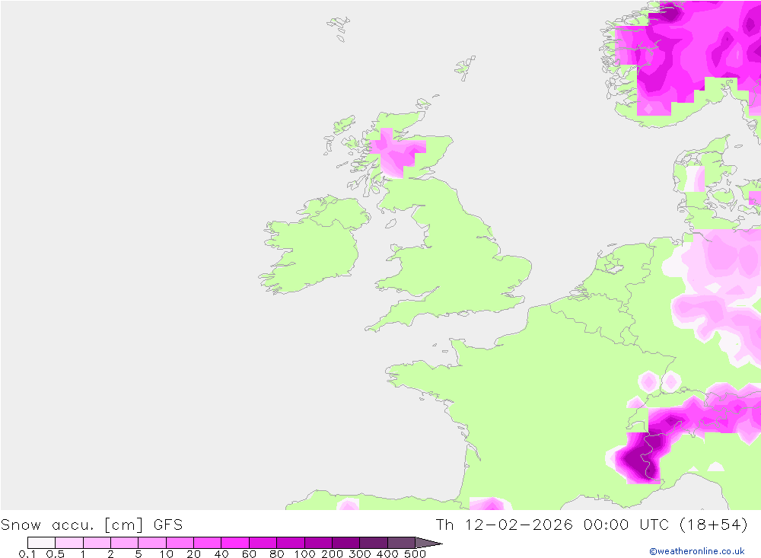Click the weatheronline.co.uk copyright link
Image resolution: width=761 pixels, height=558 pixels.
(x=697, y=551)
